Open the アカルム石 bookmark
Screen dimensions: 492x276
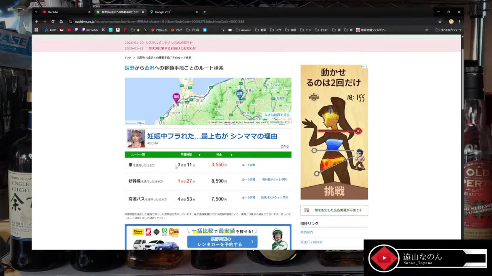[159, 30]
